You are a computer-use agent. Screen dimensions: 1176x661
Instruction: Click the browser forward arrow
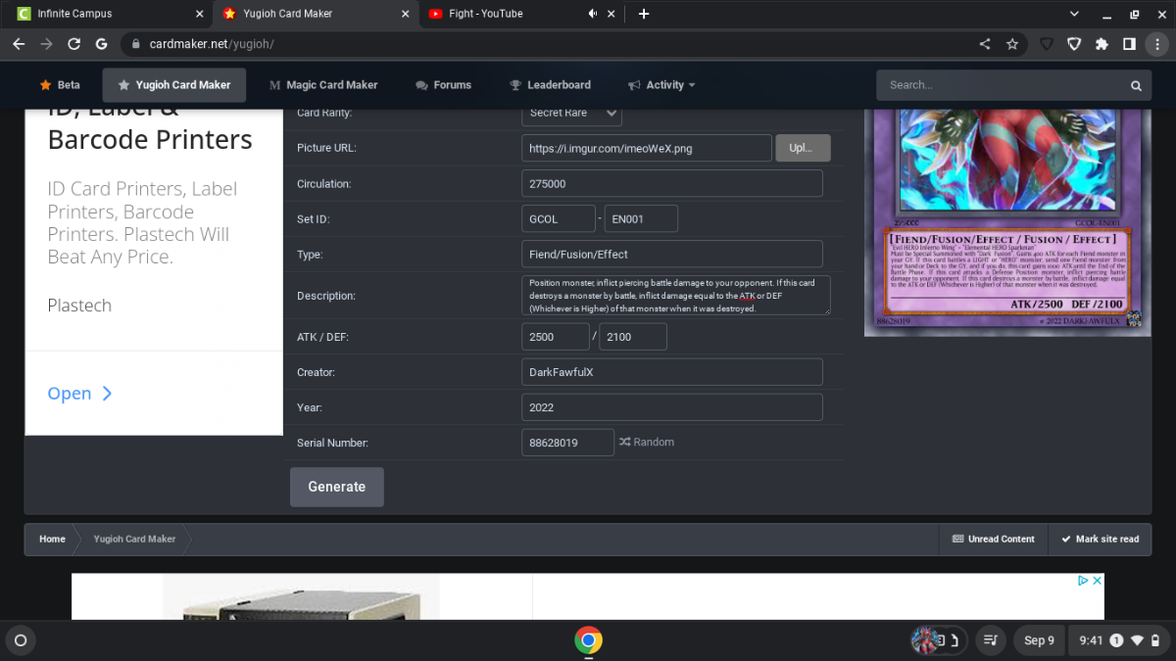46,44
